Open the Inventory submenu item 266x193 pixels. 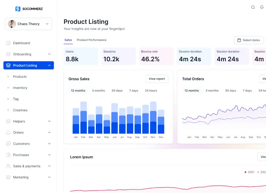click(20, 88)
